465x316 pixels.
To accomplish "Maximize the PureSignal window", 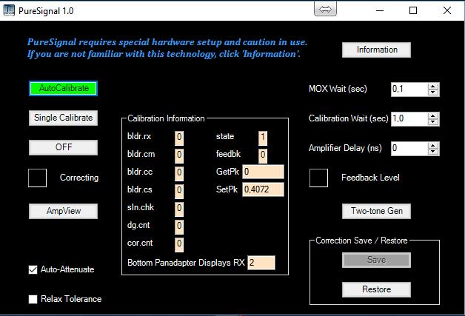I will click(x=413, y=10).
